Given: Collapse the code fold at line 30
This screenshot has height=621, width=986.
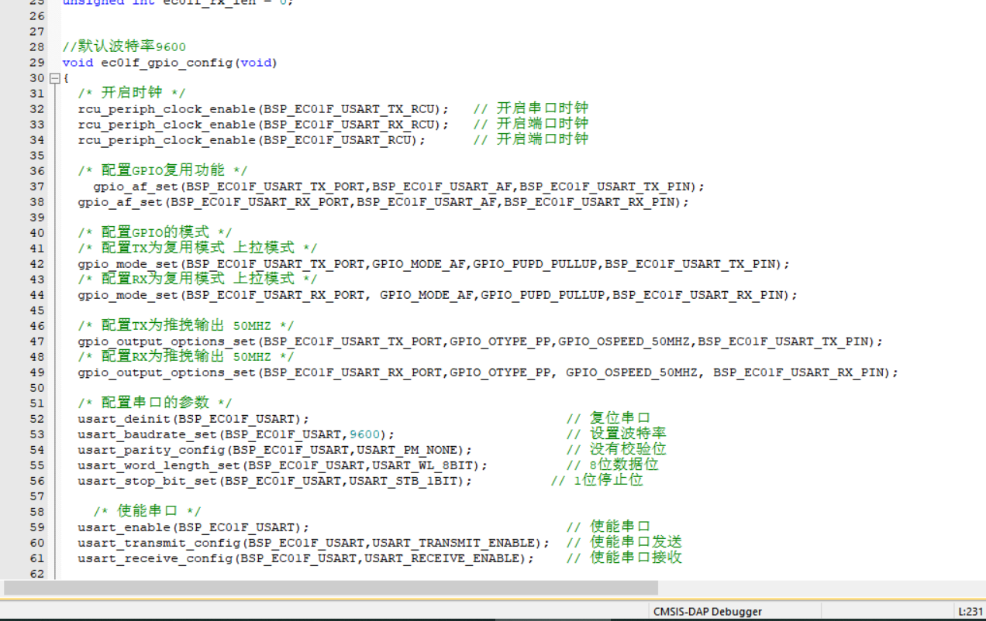Looking at the screenshot, I should coord(54,78).
